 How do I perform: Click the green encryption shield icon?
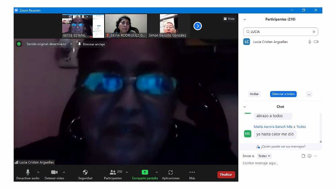[19, 44]
